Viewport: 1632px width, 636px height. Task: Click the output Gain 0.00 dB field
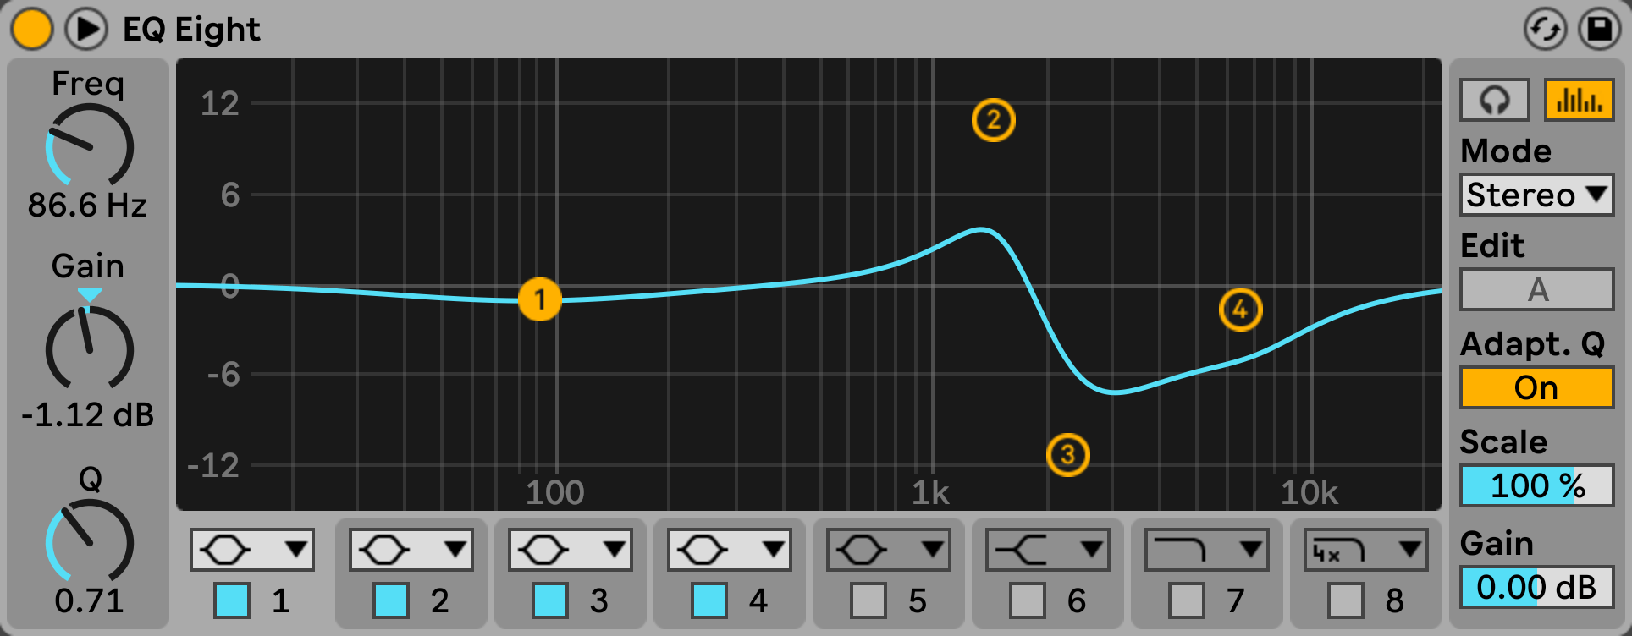[x=1537, y=587]
